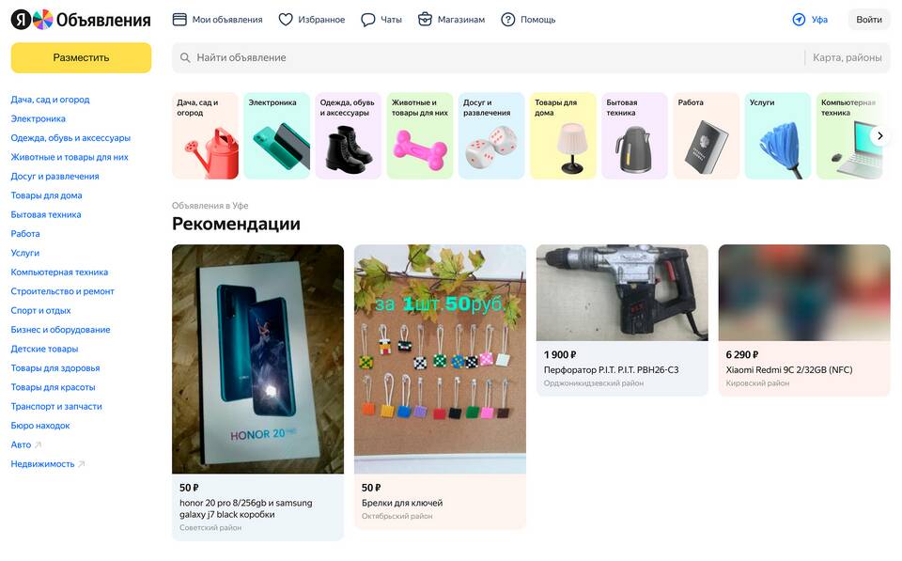Click the location arrow icon next to Уфа
Image resolution: width=902 pixels, height=561 pixels.
coord(799,20)
